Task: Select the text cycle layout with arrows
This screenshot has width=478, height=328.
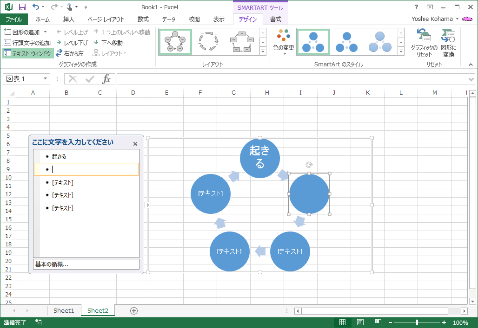Action: [208, 42]
